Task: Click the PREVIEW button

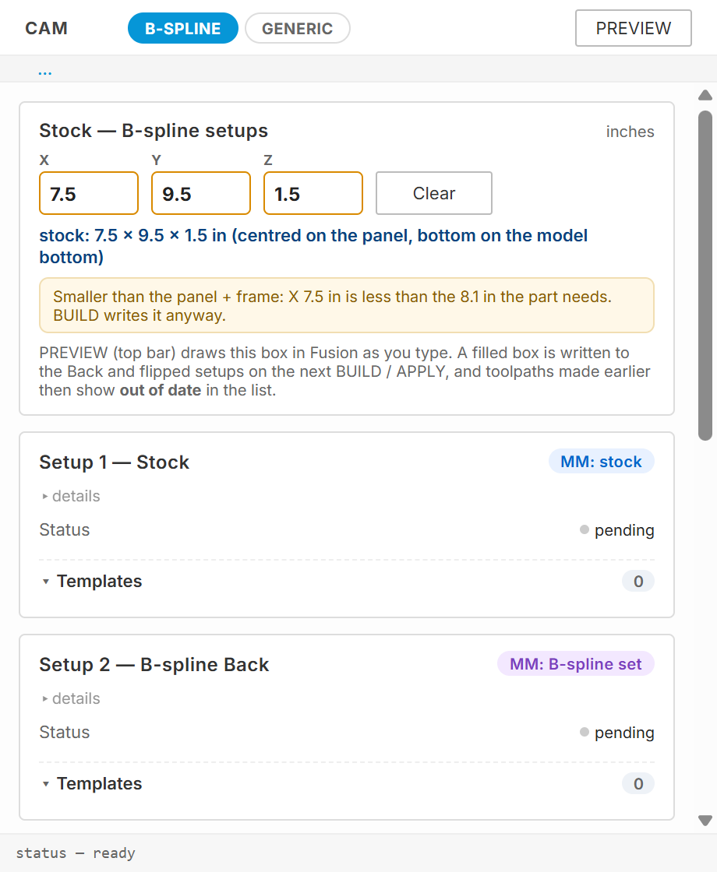Action: pos(634,28)
